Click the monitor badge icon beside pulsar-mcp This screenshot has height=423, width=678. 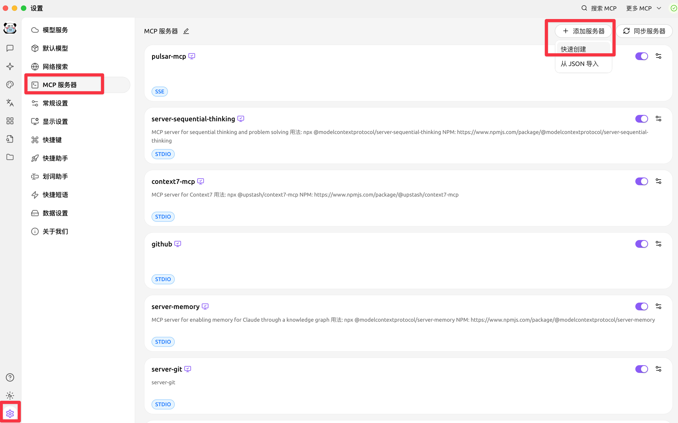192,56
